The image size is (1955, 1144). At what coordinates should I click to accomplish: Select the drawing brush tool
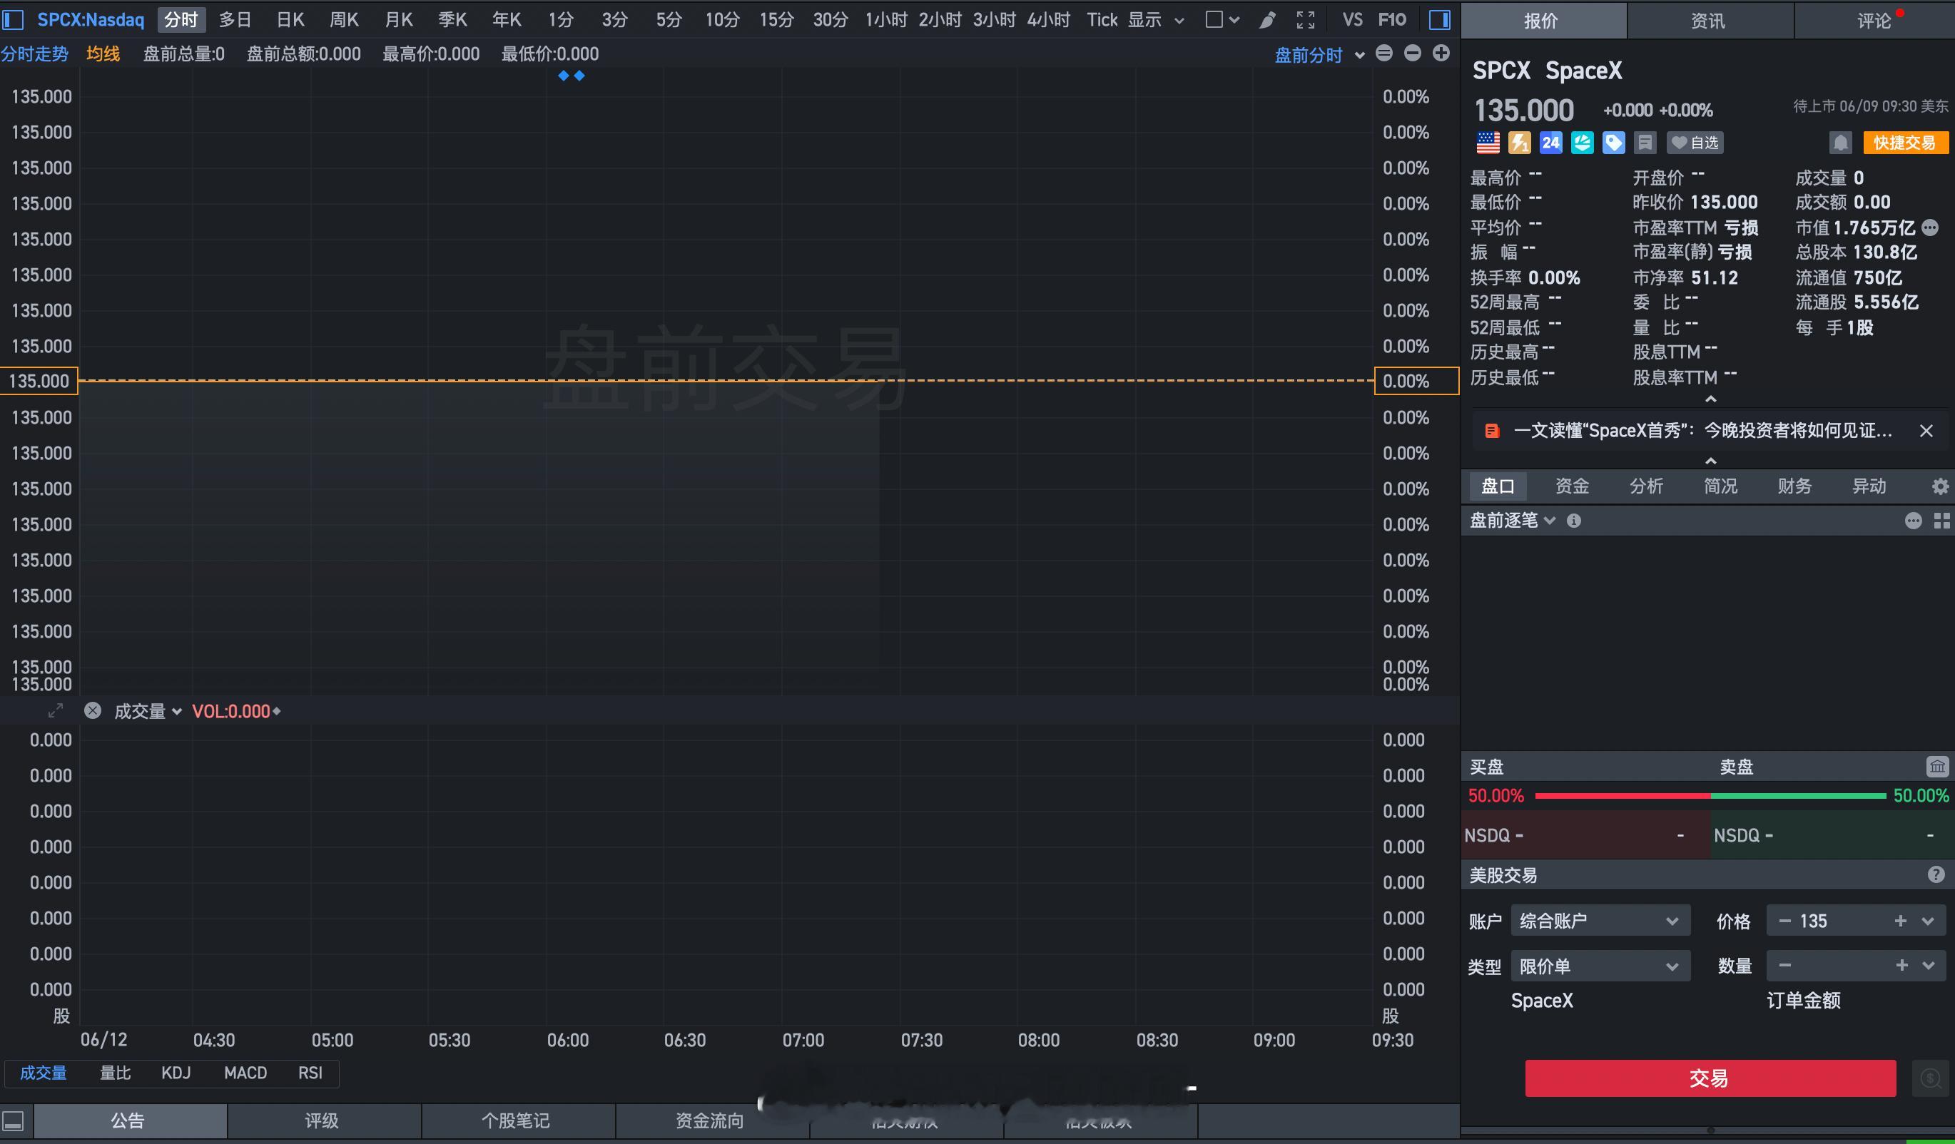point(1267,20)
